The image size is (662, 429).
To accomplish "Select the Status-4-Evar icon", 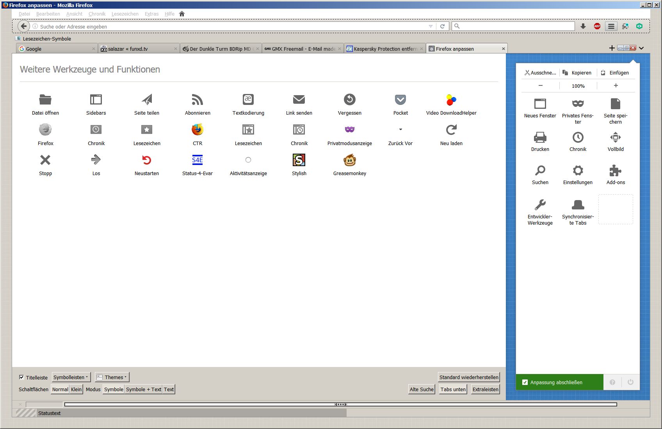I will click(198, 160).
